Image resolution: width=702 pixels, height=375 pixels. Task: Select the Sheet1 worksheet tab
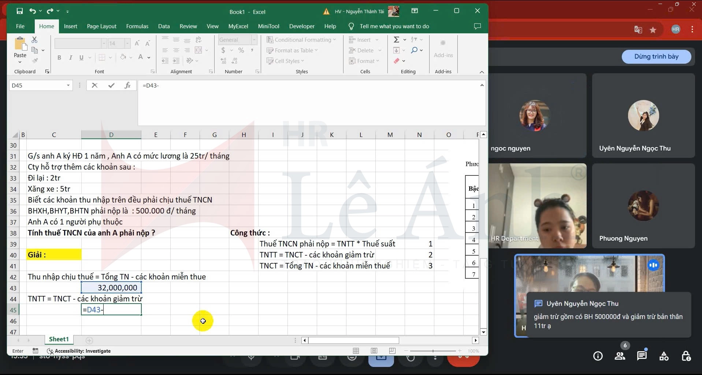[59, 339]
